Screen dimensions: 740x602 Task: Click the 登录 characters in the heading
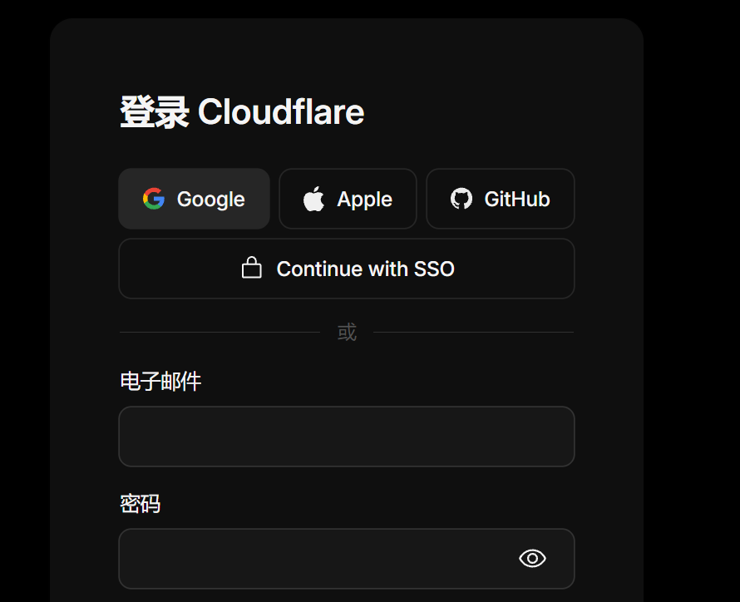(155, 112)
